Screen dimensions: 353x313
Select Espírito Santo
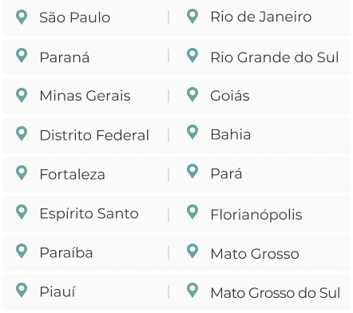tap(89, 213)
